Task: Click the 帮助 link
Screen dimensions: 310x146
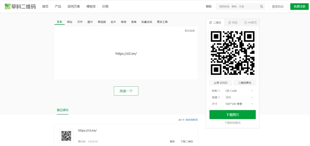Action: click(x=209, y=7)
